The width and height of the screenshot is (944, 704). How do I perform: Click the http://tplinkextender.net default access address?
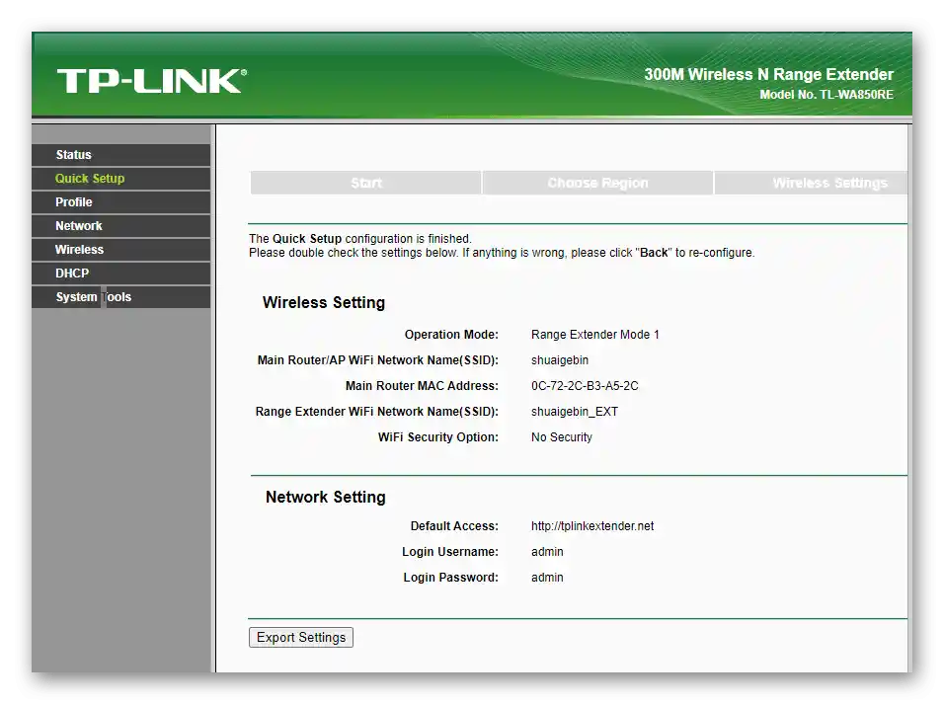592,526
